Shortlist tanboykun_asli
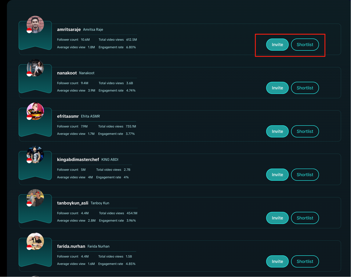 pos(305,218)
